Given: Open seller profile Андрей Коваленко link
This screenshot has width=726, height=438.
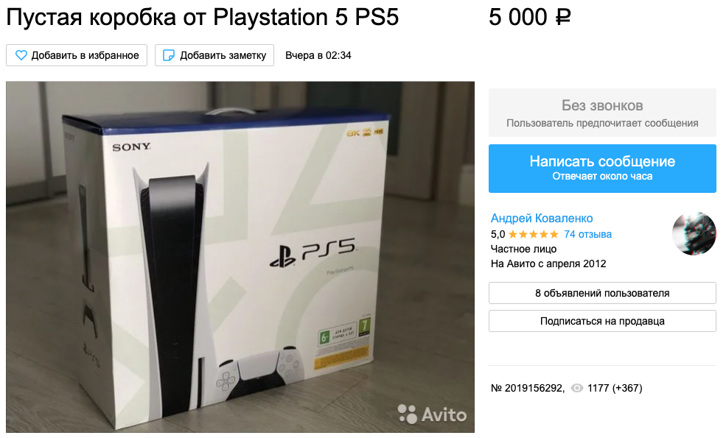Looking at the screenshot, I should pyautogui.click(x=542, y=219).
